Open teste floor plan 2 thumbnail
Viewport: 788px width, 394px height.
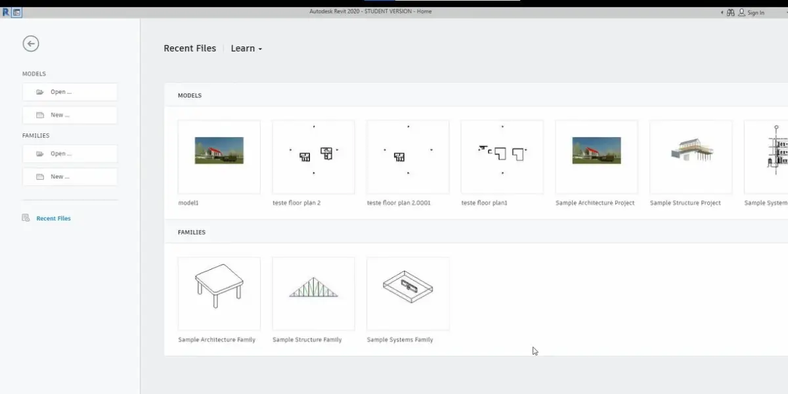pos(313,157)
